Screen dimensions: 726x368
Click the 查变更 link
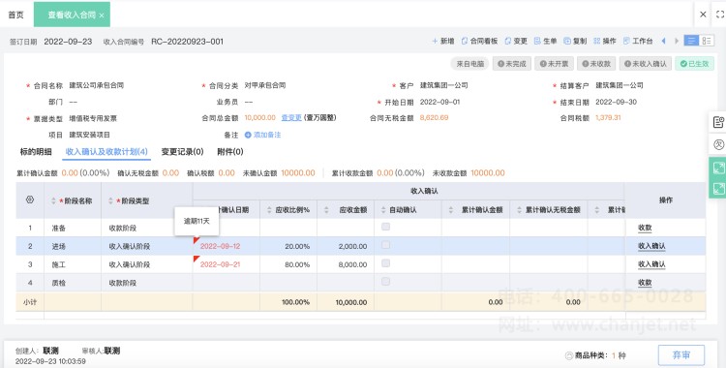pos(291,118)
